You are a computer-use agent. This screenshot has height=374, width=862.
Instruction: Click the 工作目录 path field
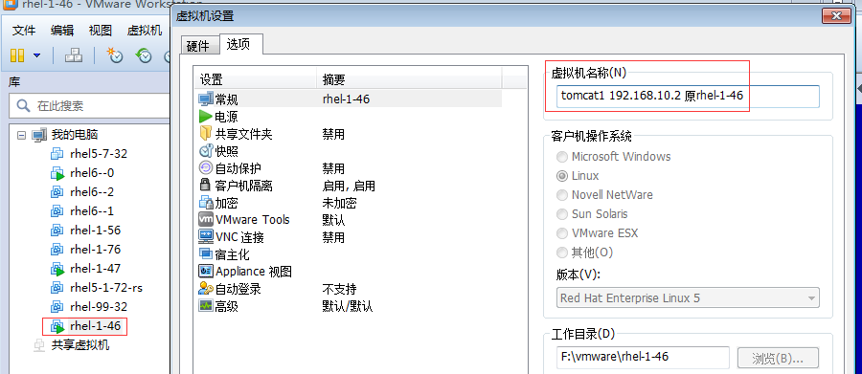(643, 357)
